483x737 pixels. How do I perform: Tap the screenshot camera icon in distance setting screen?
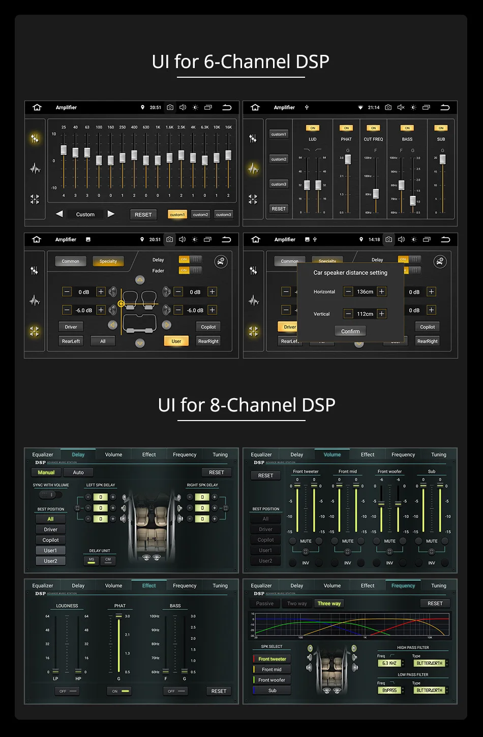[x=389, y=239]
